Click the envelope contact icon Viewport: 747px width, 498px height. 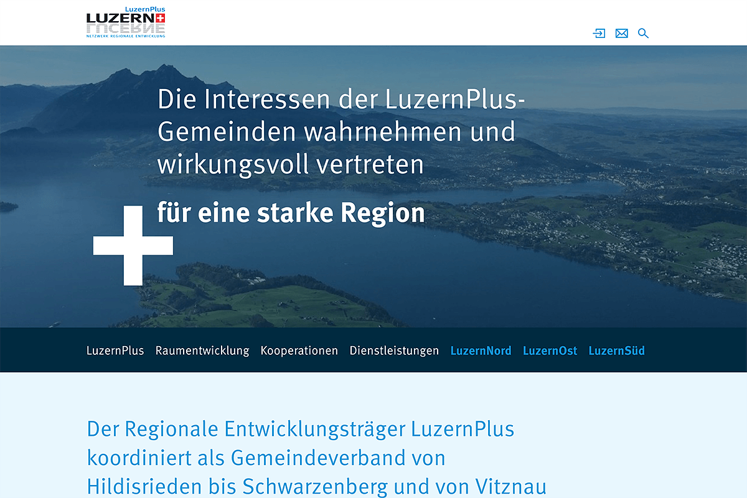point(621,34)
